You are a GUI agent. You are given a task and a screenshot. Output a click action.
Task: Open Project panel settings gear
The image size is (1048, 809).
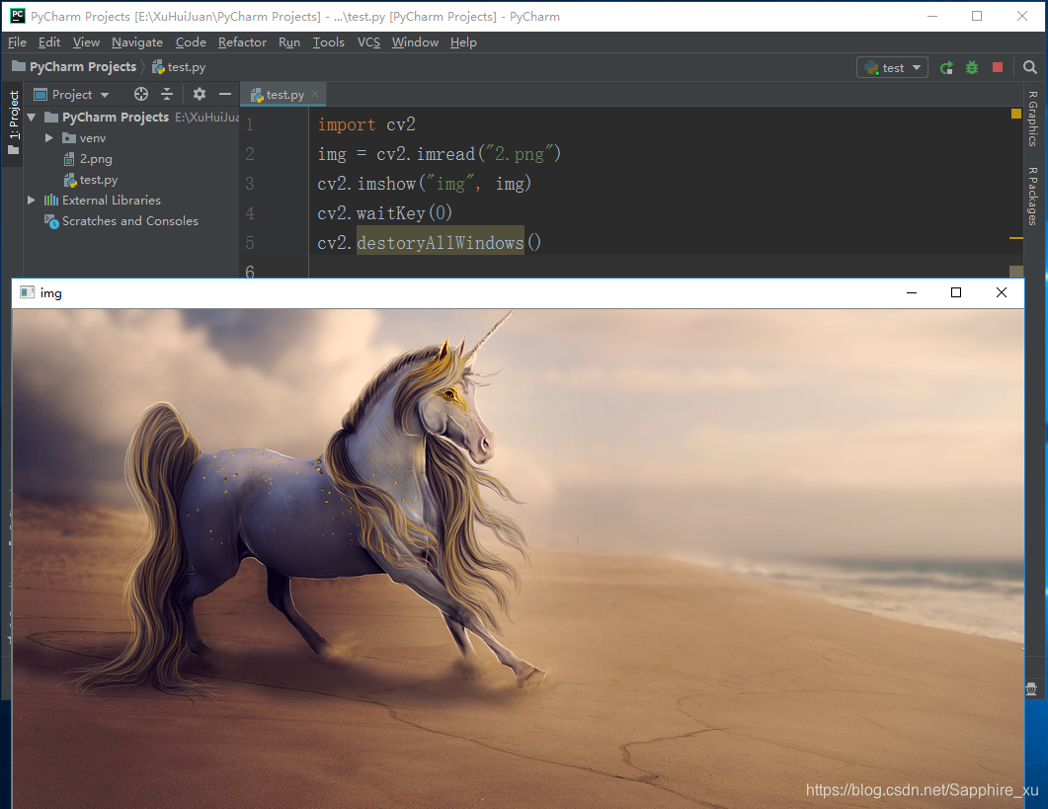[199, 94]
